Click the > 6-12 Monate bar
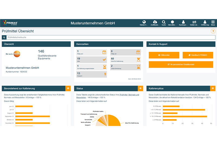This screenshot has height=145, width=217. [x=184, y=110]
